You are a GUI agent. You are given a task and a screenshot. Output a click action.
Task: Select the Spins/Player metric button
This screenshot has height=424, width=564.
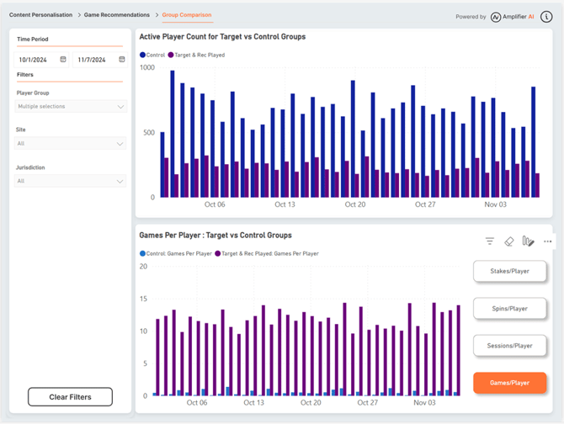point(509,309)
